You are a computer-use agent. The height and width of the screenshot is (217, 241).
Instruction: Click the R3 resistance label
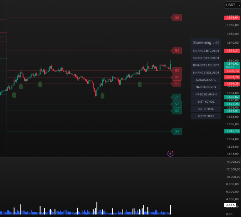tap(177, 70)
